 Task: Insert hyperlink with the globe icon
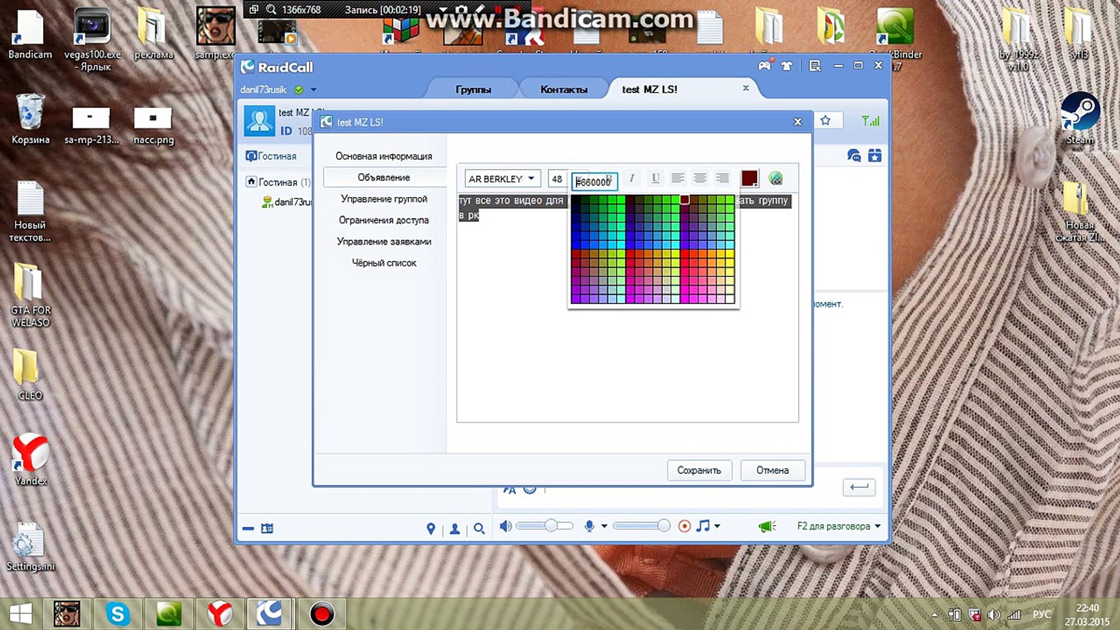click(775, 178)
